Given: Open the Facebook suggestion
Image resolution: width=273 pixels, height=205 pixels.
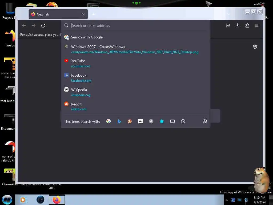Looking at the screenshot, I should click(x=135, y=78).
